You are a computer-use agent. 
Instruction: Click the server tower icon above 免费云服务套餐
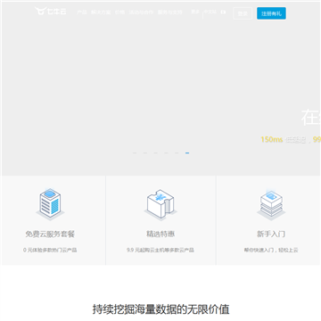(50, 203)
